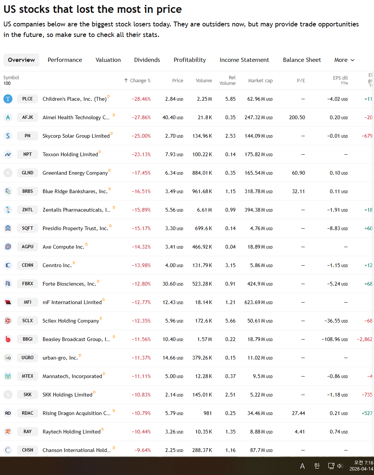The width and height of the screenshot is (374, 475).
Task: Click the Axe Compute AGPU logo icon
Action: [8, 247]
